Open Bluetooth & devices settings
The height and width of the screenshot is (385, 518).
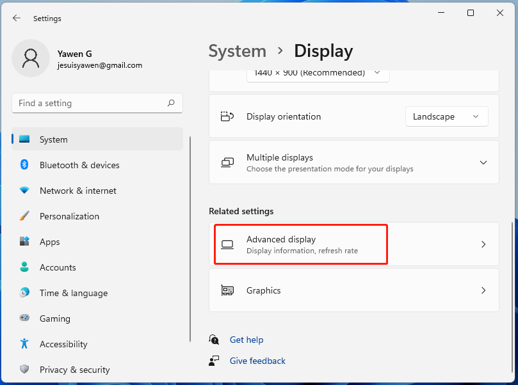click(25, 165)
